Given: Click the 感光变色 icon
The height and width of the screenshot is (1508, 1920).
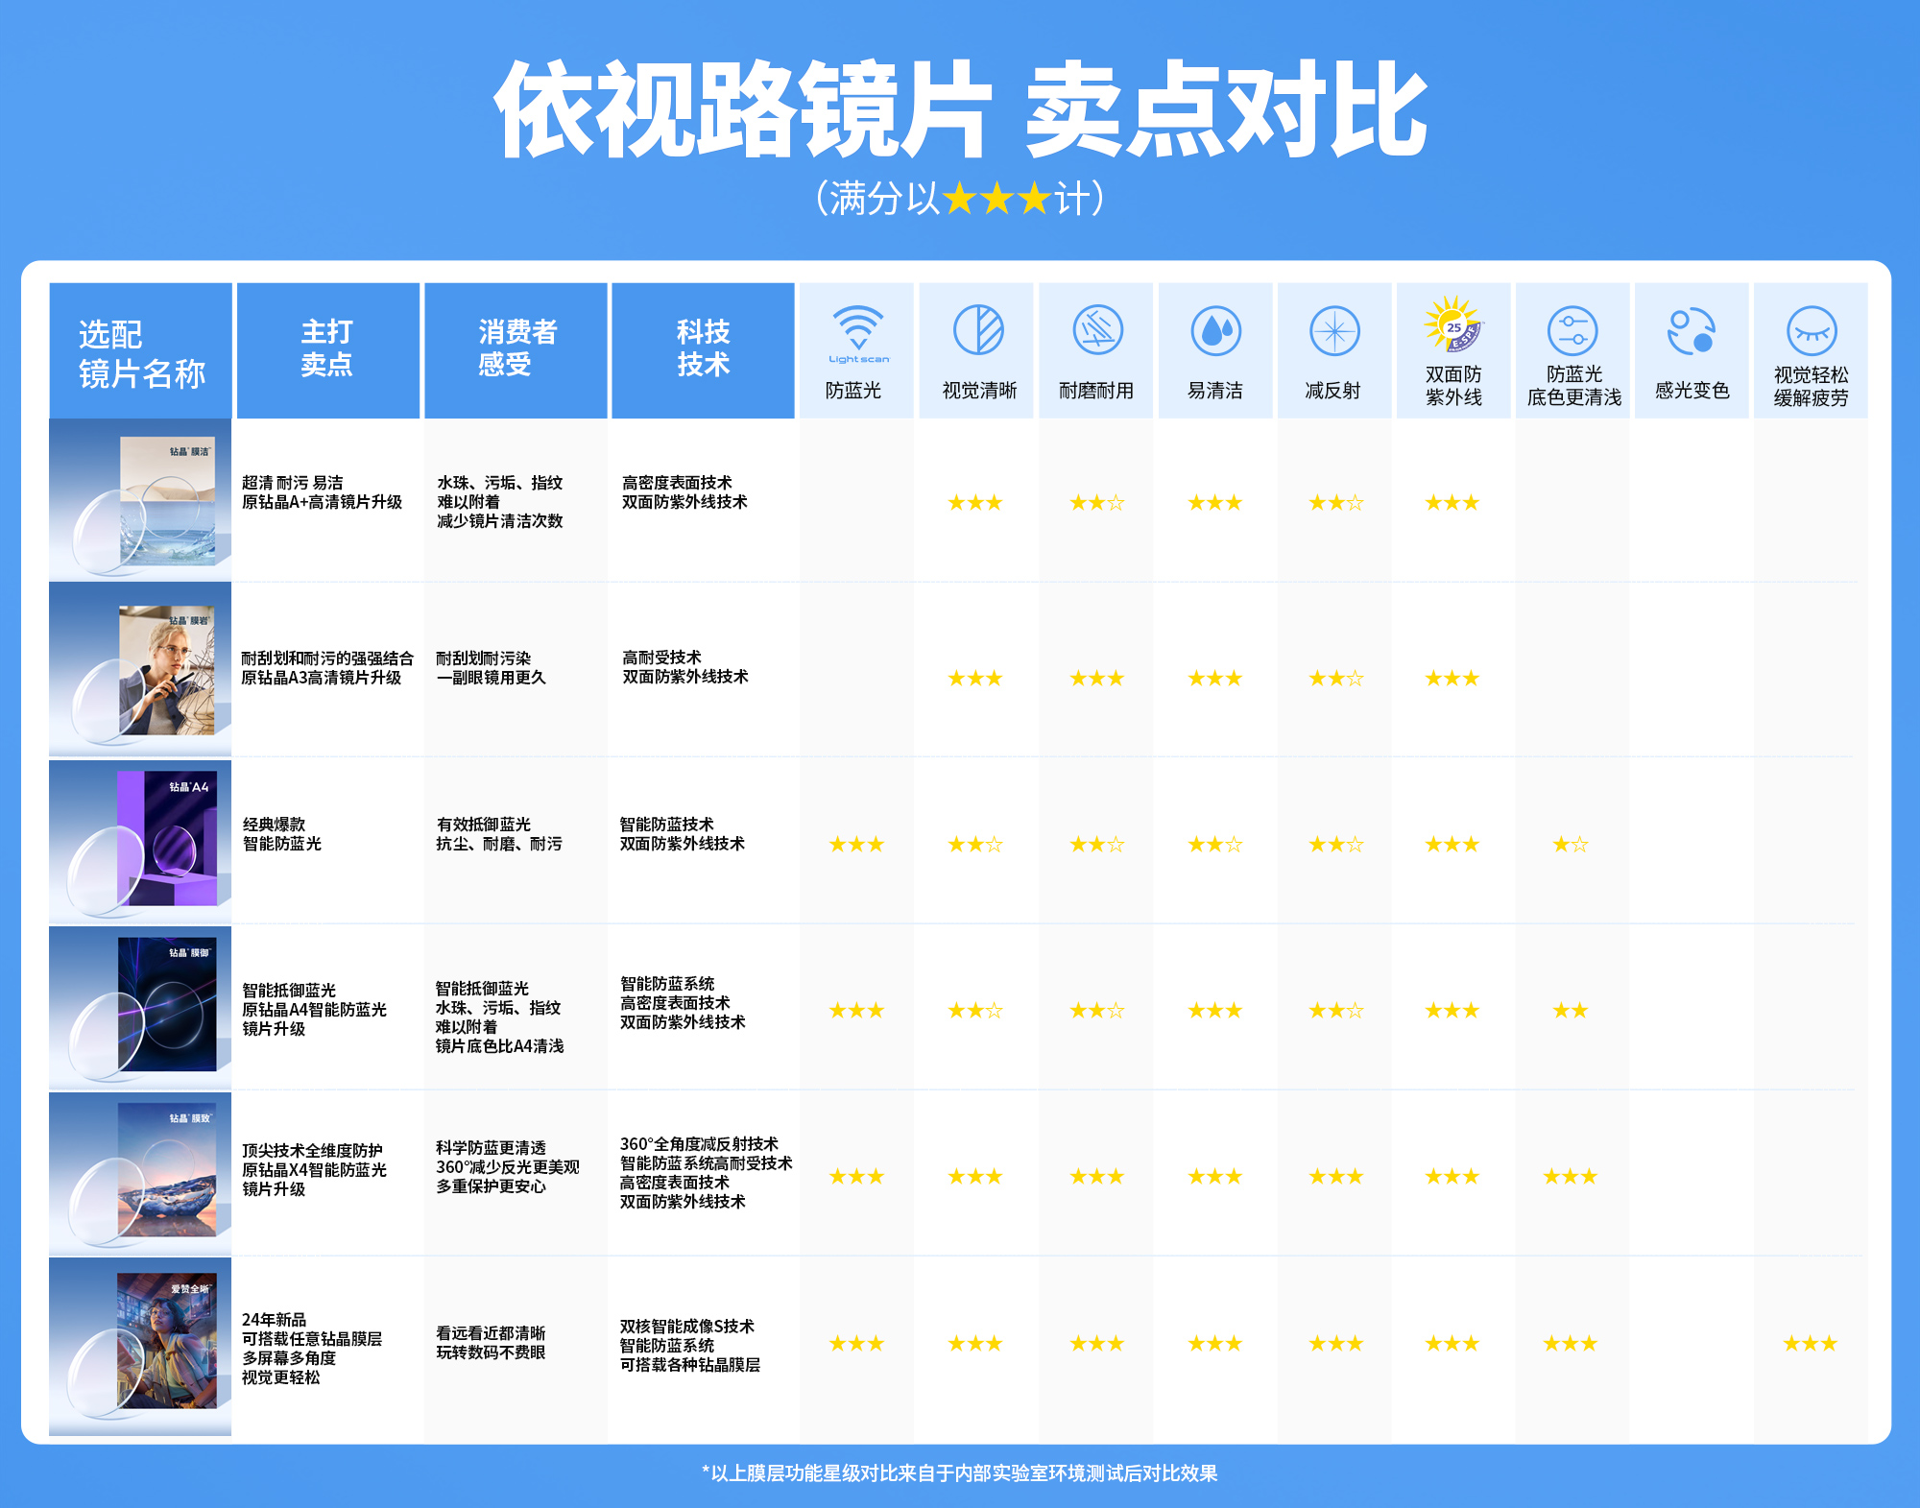Looking at the screenshot, I should [1692, 331].
